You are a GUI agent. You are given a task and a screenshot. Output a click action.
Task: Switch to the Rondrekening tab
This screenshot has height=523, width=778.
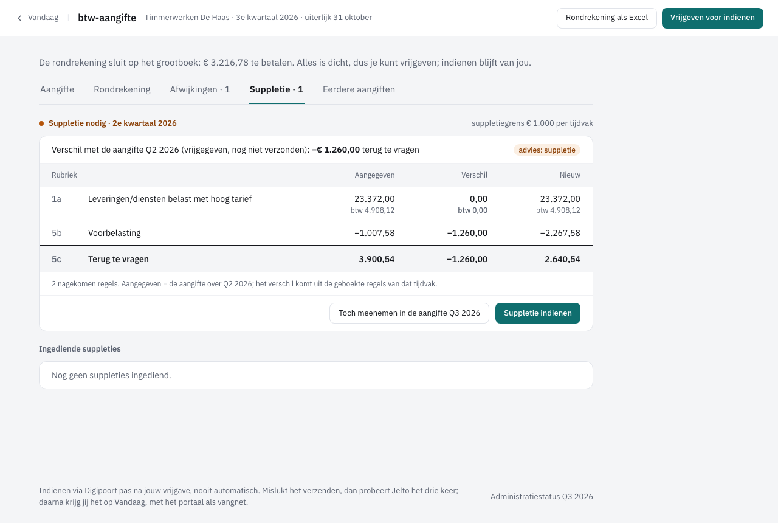pyautogui.click(x=122, y=89)
